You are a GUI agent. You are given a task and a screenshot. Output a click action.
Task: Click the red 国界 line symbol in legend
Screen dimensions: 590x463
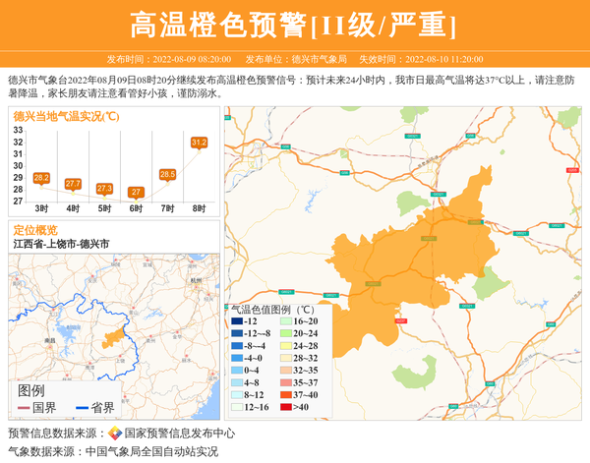[24, 408]
